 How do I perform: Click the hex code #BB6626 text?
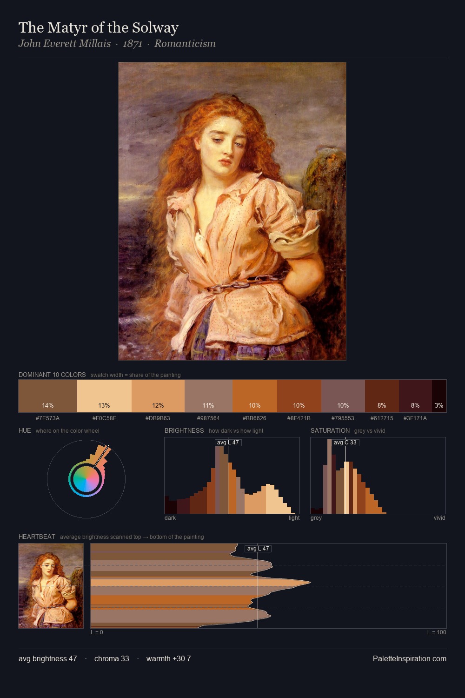pos(255,418)
